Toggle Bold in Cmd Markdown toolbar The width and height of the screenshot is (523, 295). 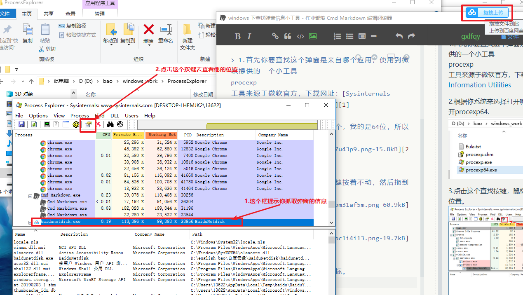click(x=237, y=36)
